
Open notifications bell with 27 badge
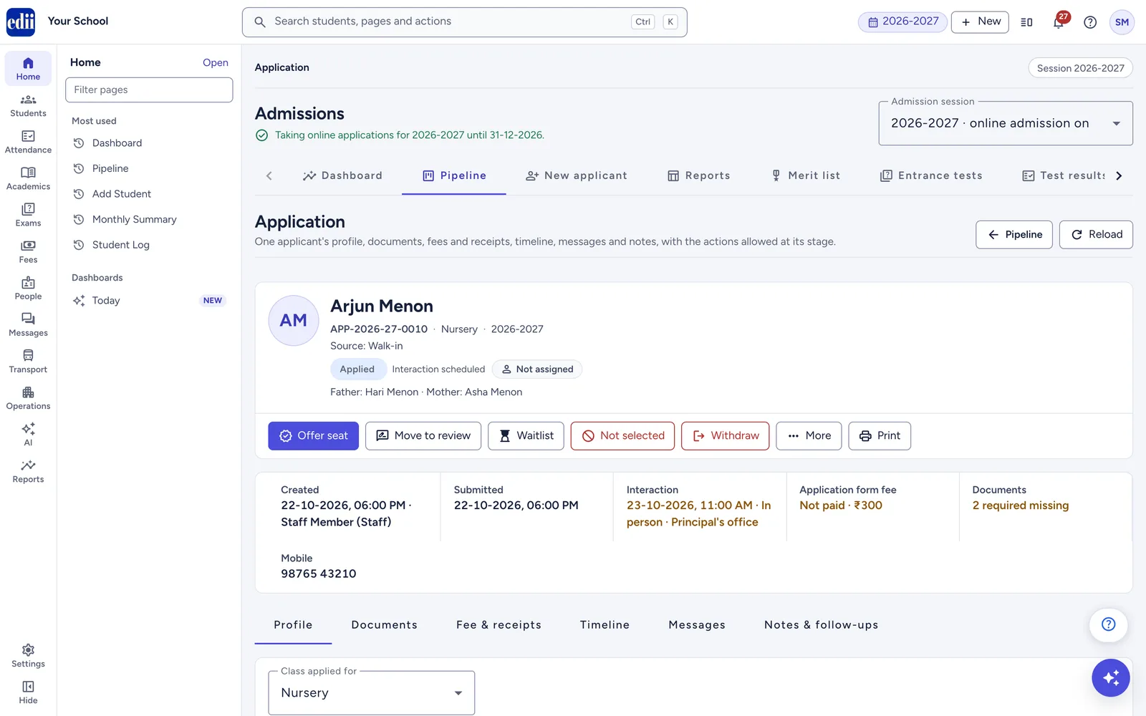tap(1059, 21)
